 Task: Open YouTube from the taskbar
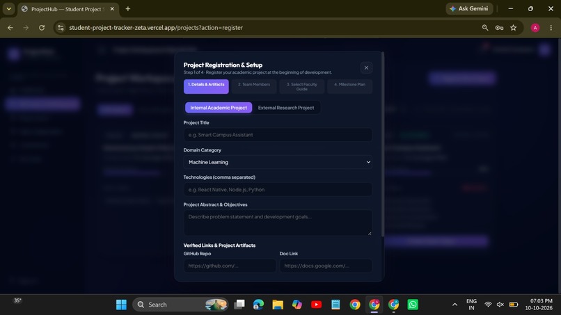pos(316,305)
